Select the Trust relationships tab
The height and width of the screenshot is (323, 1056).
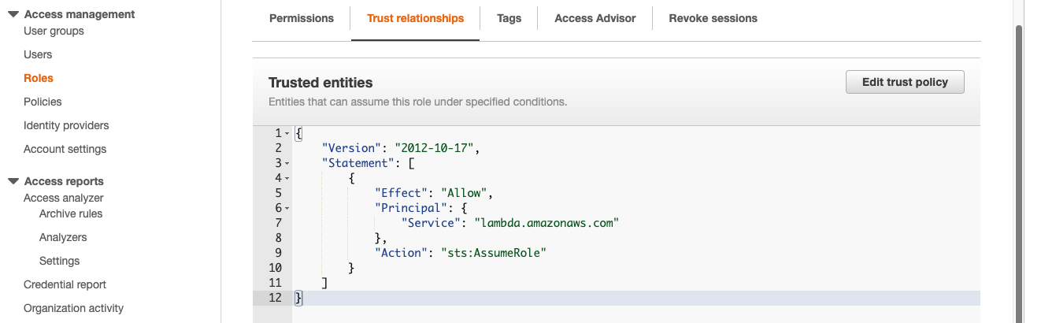tap(416, 18)
